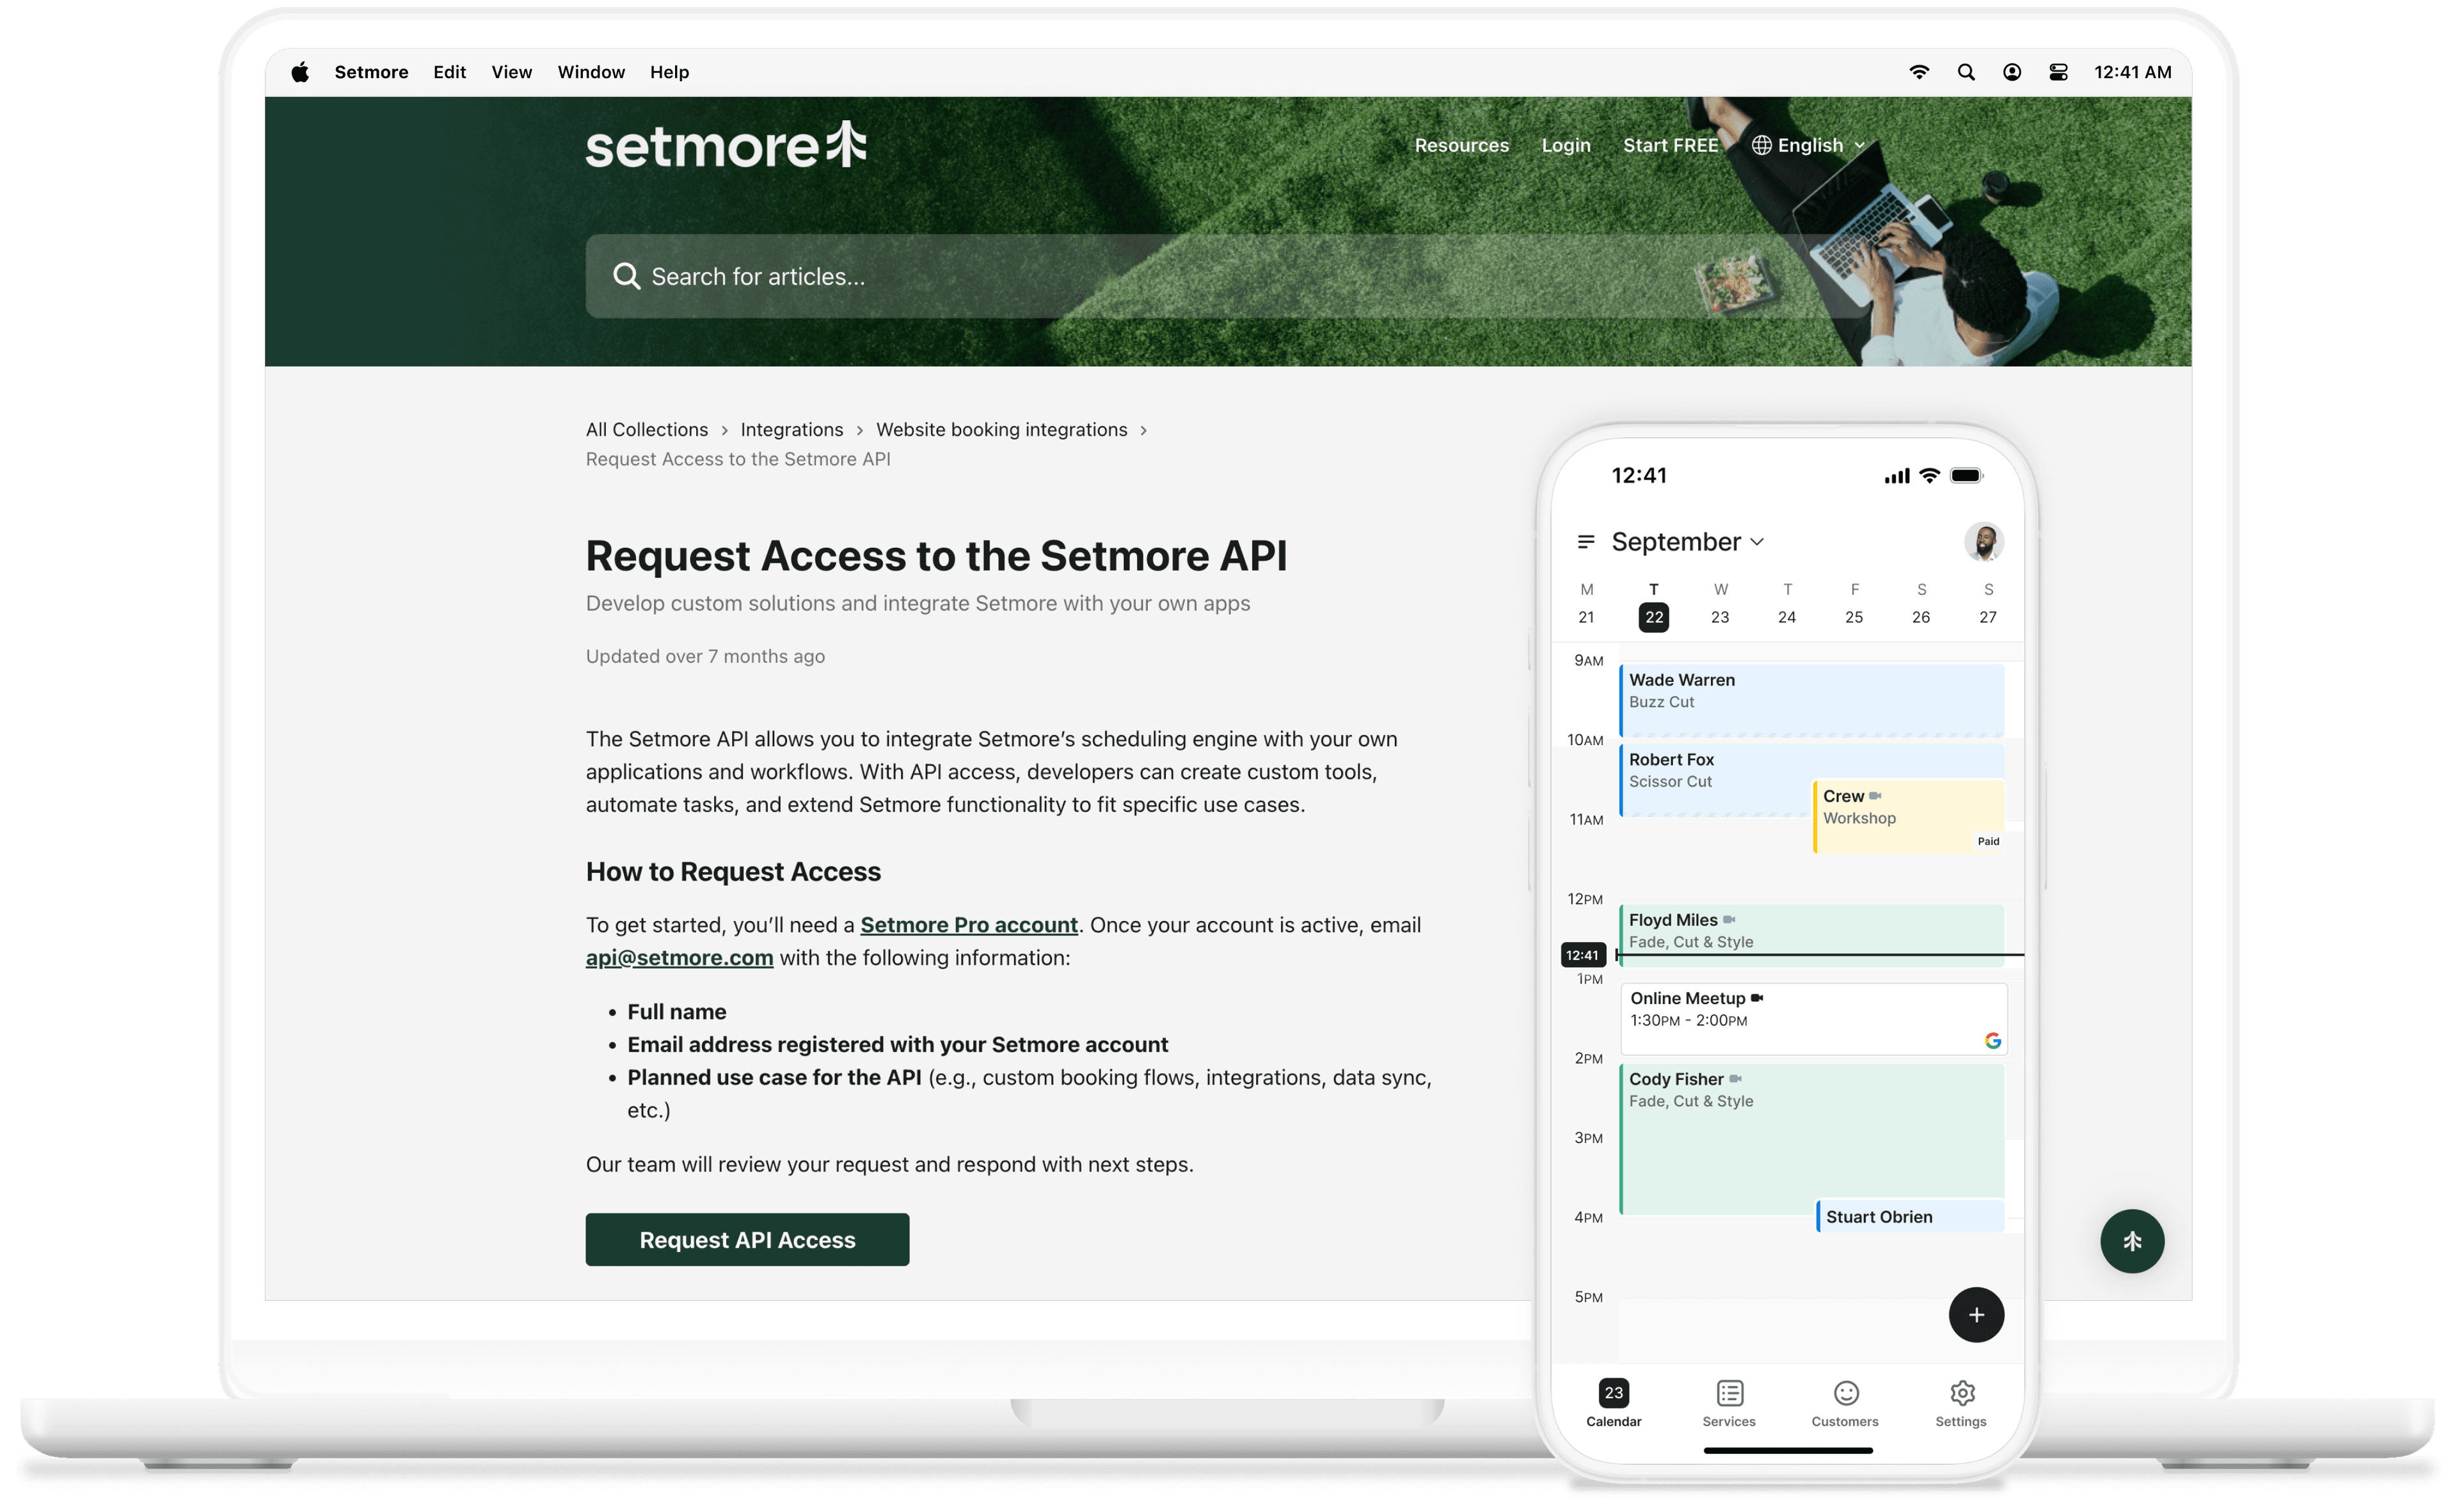2457x1512 pixels.
Task: Open the filter icon beside September
Action: click(x=1587, y=541)
